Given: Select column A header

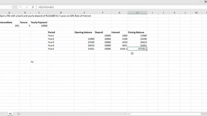Looking at the screenshot, I should [x=9, y=13].
